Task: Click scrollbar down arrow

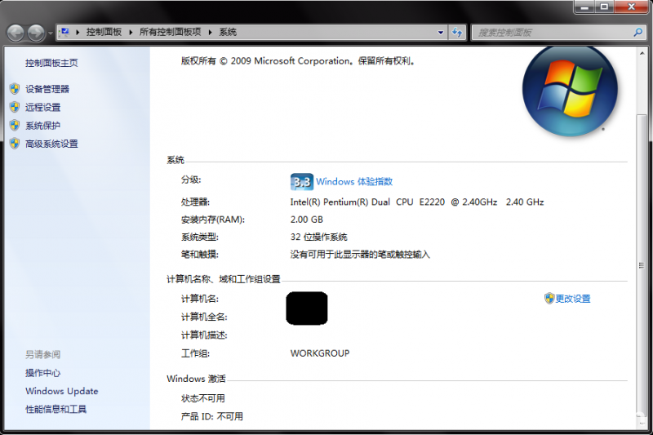Action: coord(642,424)
